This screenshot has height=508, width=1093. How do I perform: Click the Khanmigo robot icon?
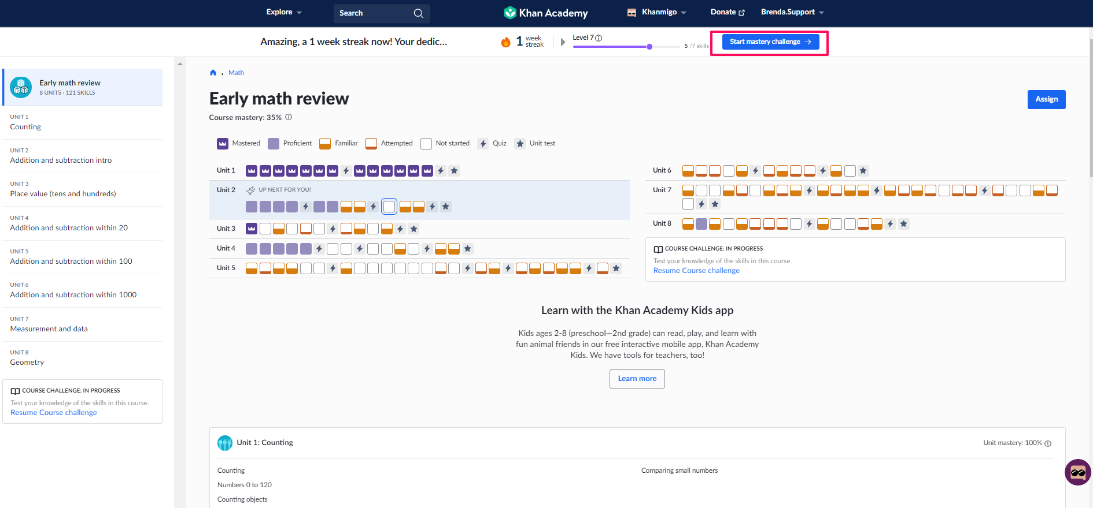632,12
